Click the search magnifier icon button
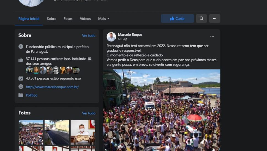The image size is (267, 151). coord(201,19)
